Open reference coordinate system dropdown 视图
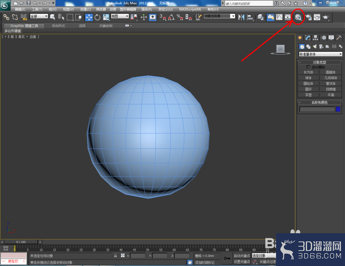 (x=120, y=16)
